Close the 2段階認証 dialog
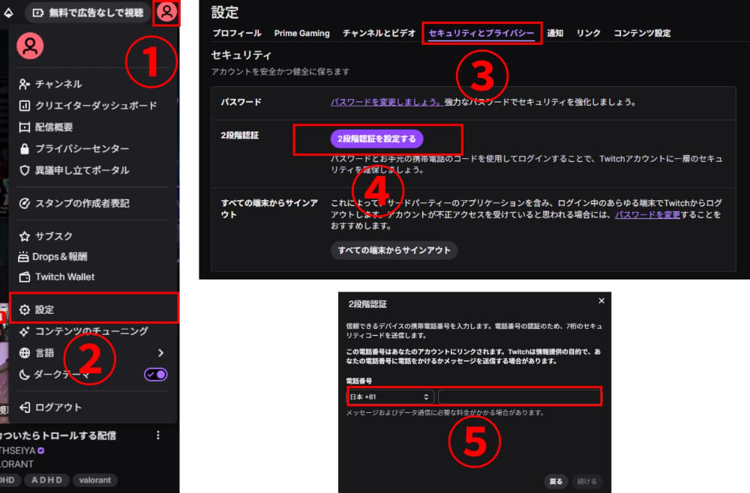Screen dimensions: 750x493 [601, 300]
